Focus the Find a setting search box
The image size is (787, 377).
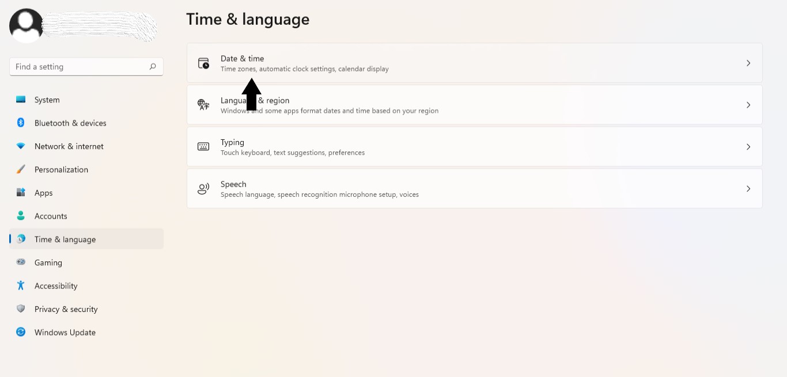[x=86, y=67]
